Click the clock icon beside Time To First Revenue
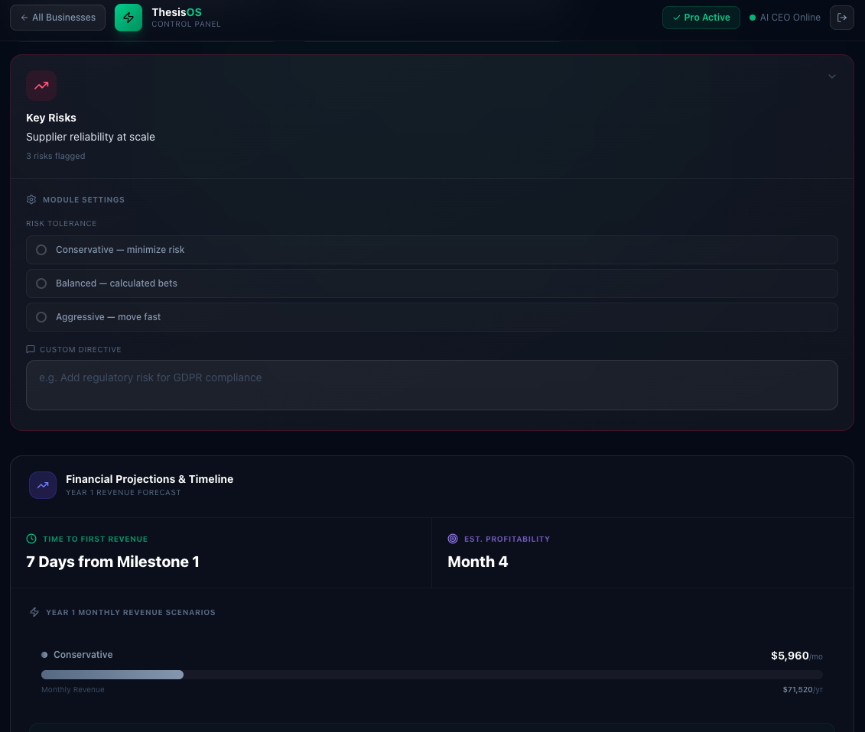 31,539
